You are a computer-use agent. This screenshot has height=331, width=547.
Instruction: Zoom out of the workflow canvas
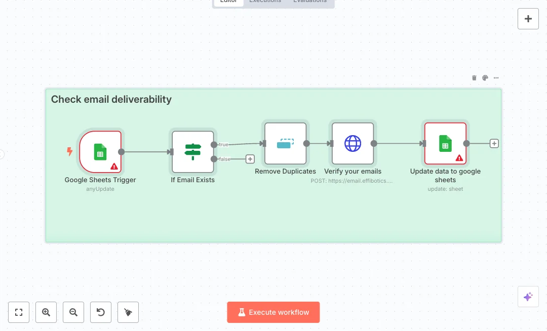73,312
